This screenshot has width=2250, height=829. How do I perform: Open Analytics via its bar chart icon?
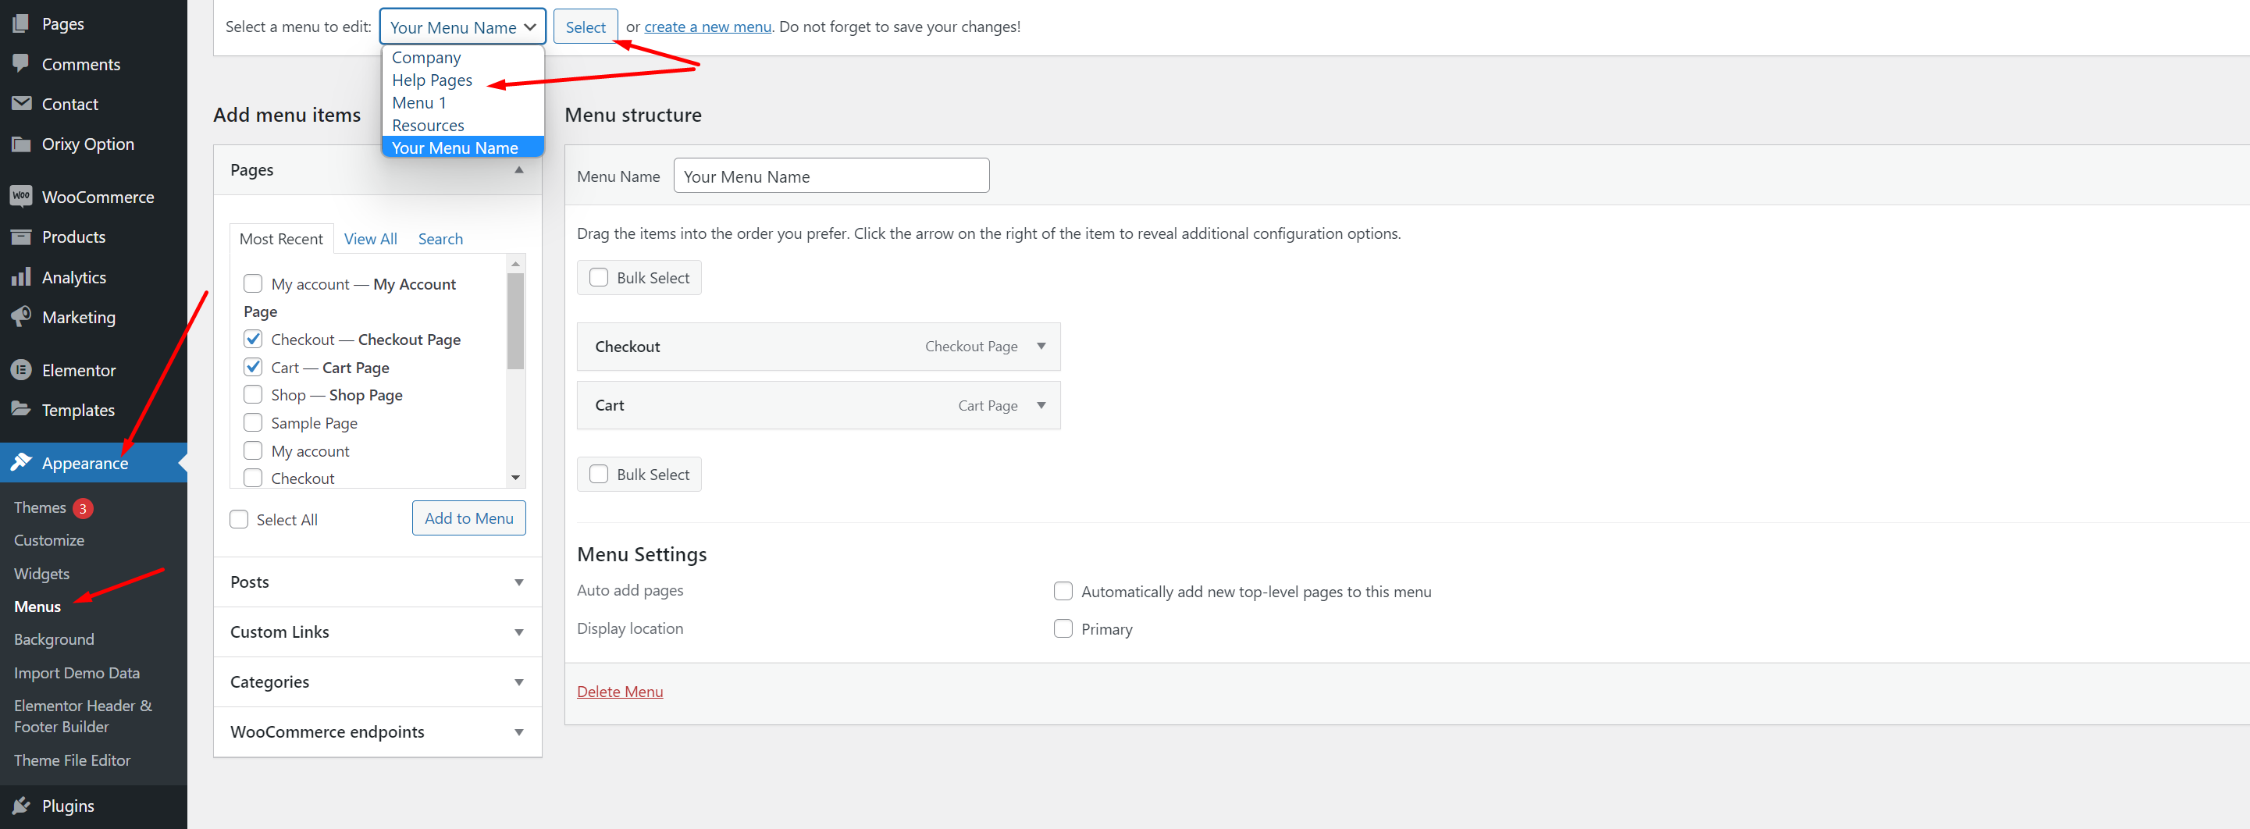coord(21,277)
